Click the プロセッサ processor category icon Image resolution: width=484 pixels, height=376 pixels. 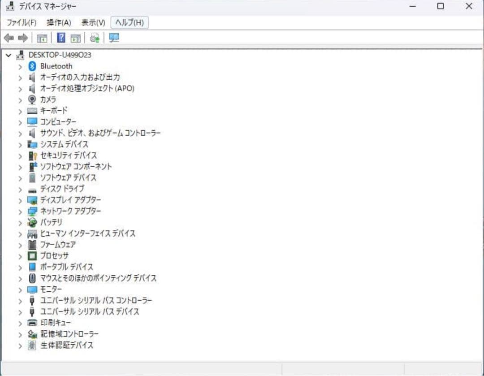click(32, 256)
